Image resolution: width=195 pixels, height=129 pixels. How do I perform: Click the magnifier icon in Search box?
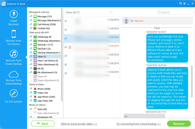(x=159, y=12)
